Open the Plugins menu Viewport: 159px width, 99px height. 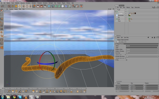click(64, 3)
